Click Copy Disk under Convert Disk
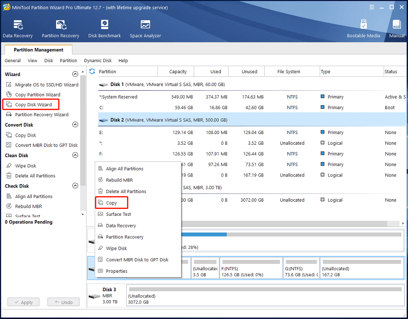408x319 pixels. (x=21, y=135)
